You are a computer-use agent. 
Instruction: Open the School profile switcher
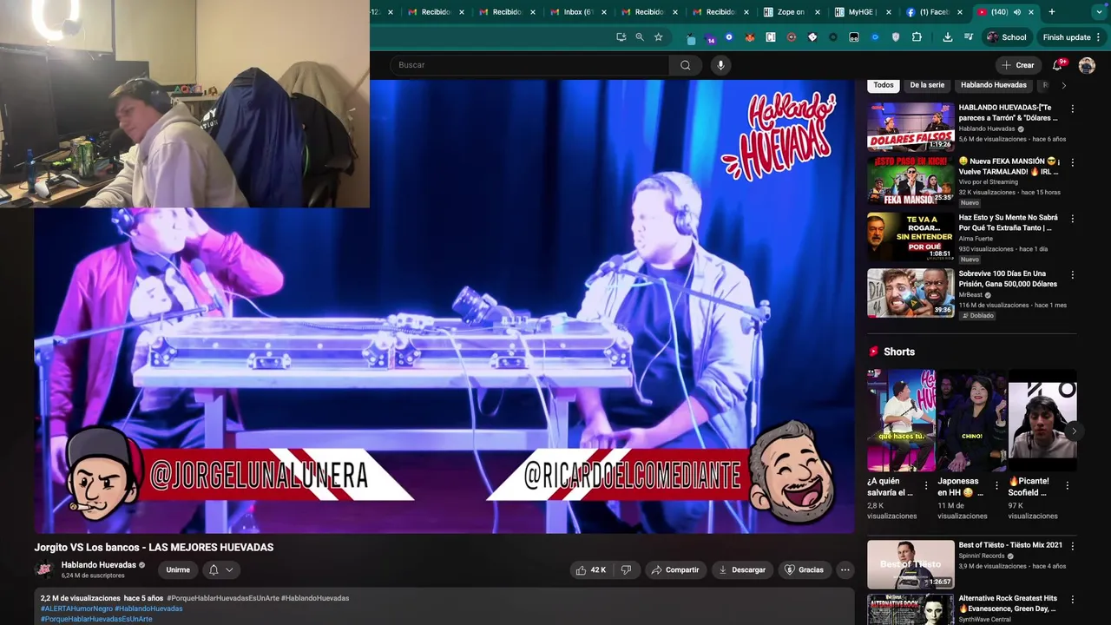1007,37
